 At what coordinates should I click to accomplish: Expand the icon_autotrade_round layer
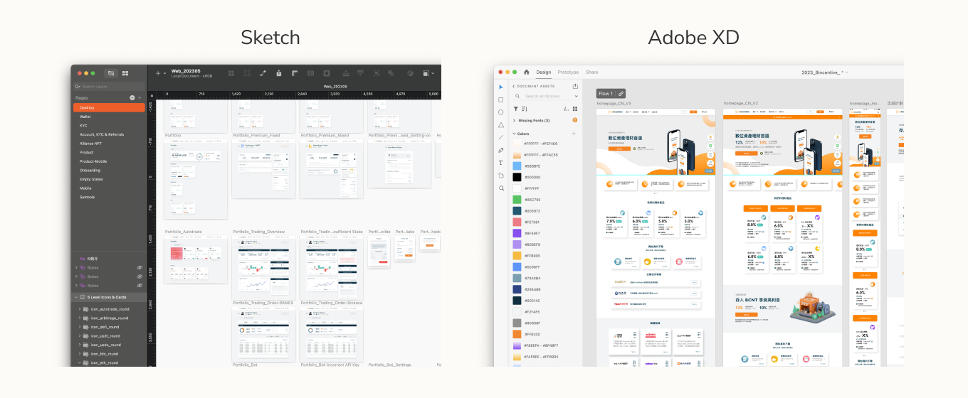[x=80, y=309]
